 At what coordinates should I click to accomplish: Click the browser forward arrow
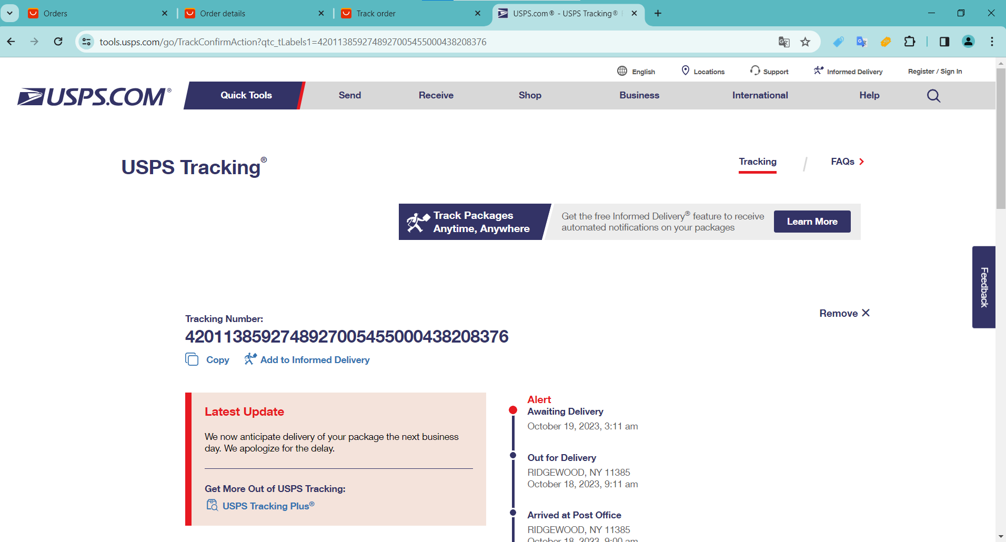click(x=34, y=42)
